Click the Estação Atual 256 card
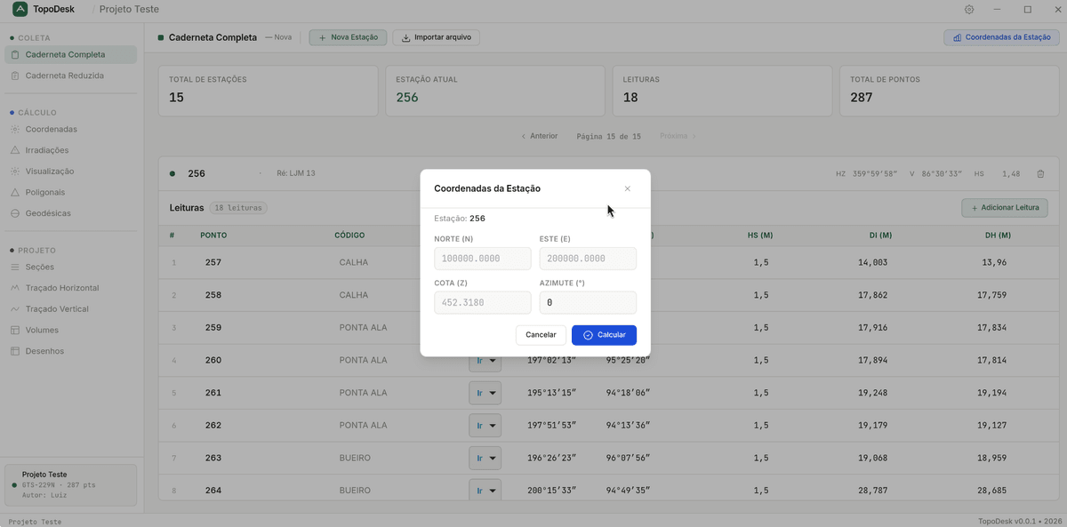The height and width of the screenshot is (527, 1067). tap(495, 91)
